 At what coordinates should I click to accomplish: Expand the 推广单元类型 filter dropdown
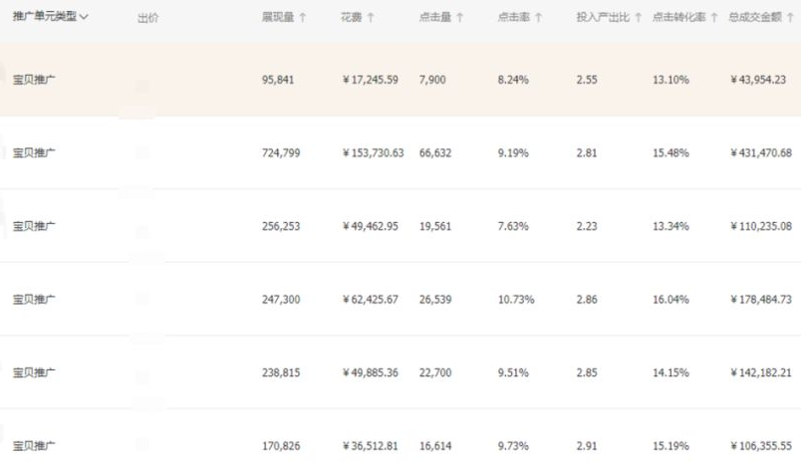point(84,17)
